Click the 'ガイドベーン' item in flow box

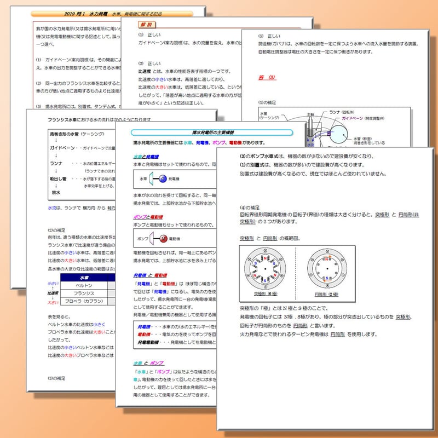(62, 148)
